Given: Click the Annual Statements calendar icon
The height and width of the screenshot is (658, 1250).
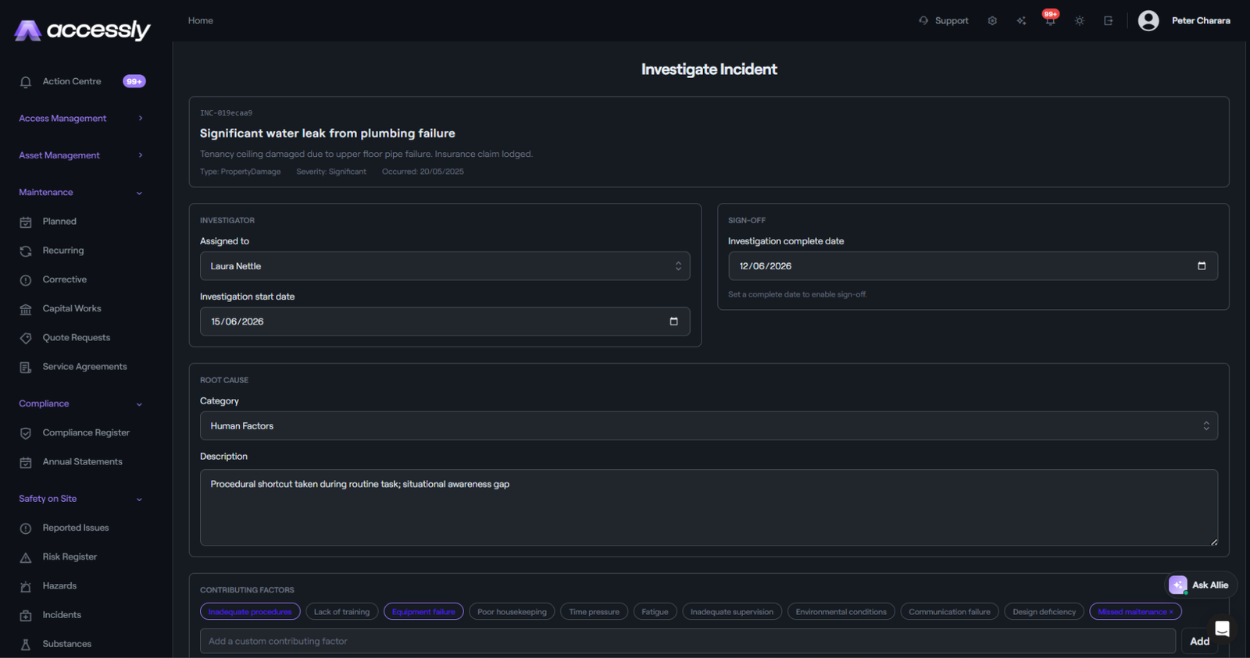Looking at the screenshot, I should click(26, 462).
